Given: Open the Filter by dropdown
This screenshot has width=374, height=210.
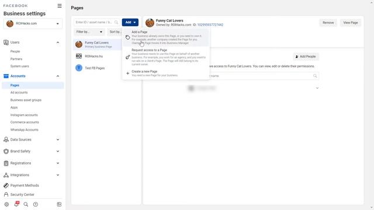Looking at the screenshot, I should 89,32.
